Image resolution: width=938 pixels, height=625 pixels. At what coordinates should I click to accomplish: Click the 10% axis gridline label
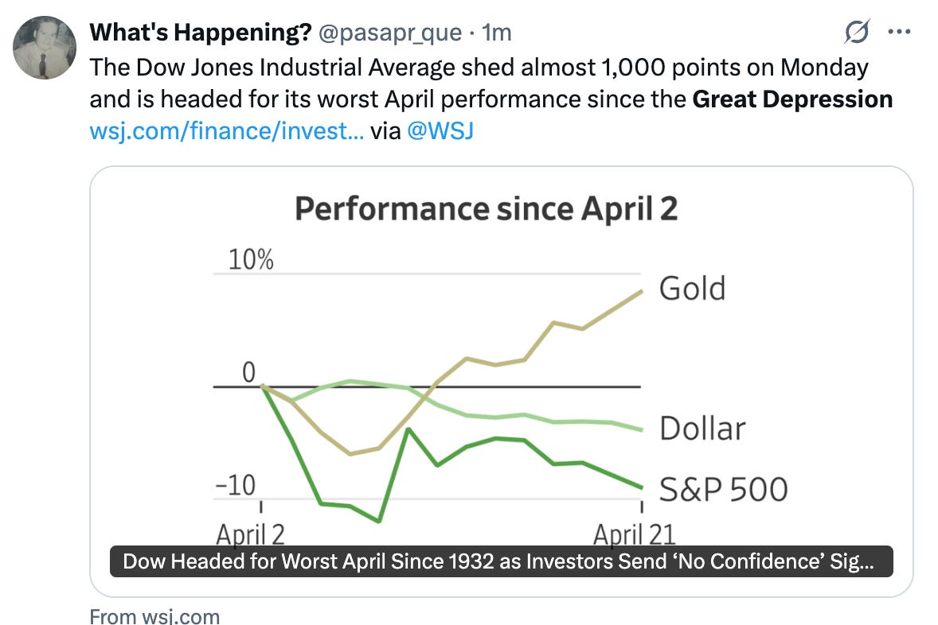pos(252,260)
